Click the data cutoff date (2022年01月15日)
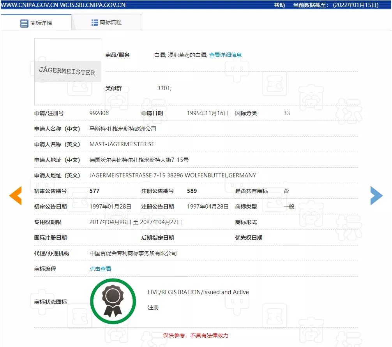 (x=355, y=5)
